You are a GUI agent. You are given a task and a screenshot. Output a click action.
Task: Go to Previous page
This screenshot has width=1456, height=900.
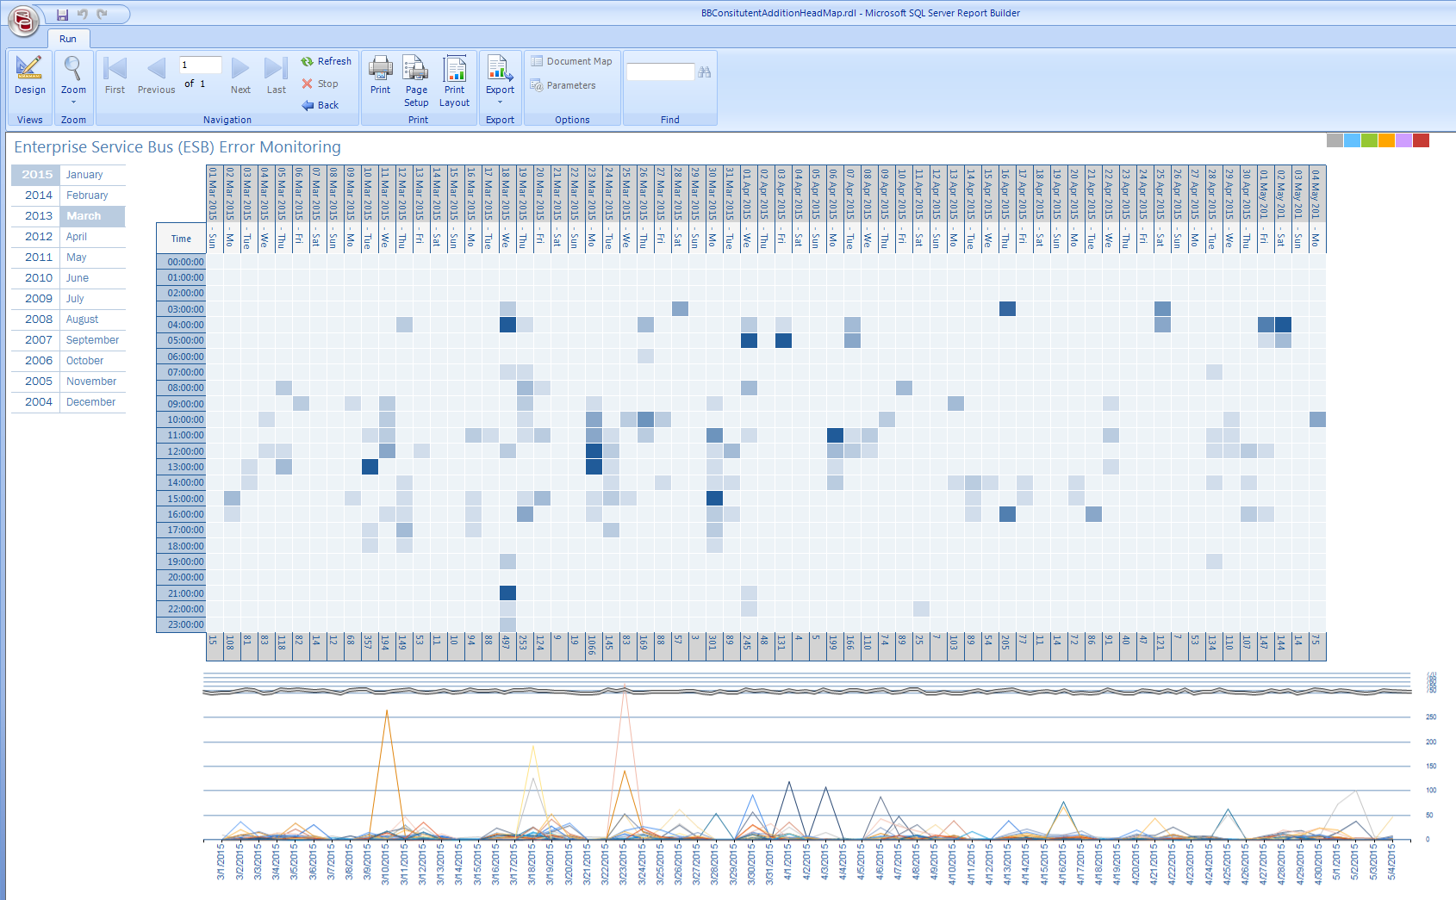(x=156, y=76)
